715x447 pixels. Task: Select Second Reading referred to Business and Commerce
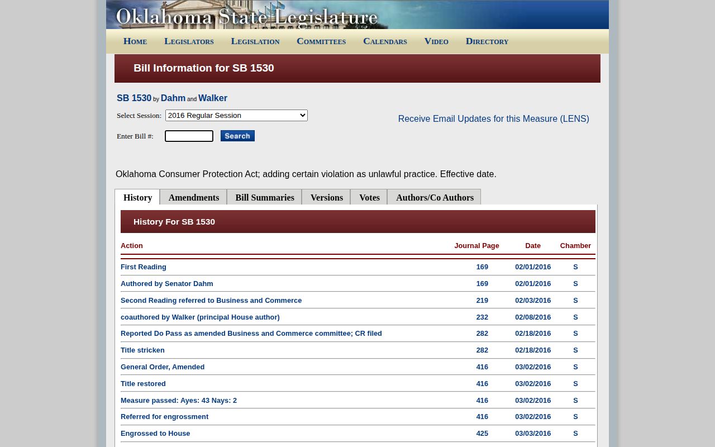click(358, 300)
